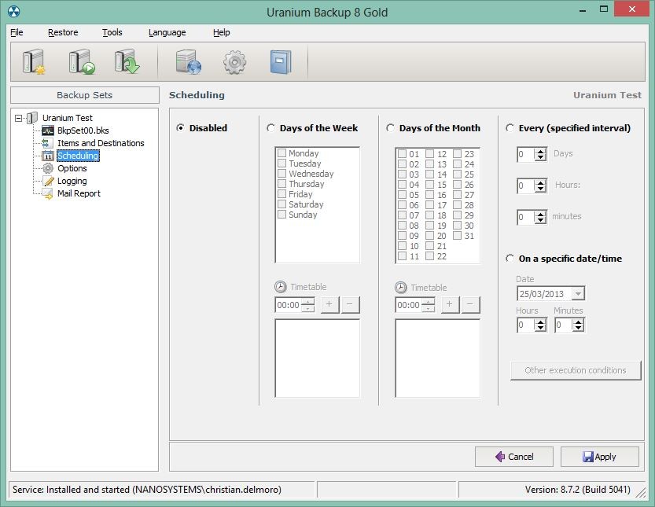Open the Language menu
The width and height of the screenshot is (655, 507).
[167, 32]
